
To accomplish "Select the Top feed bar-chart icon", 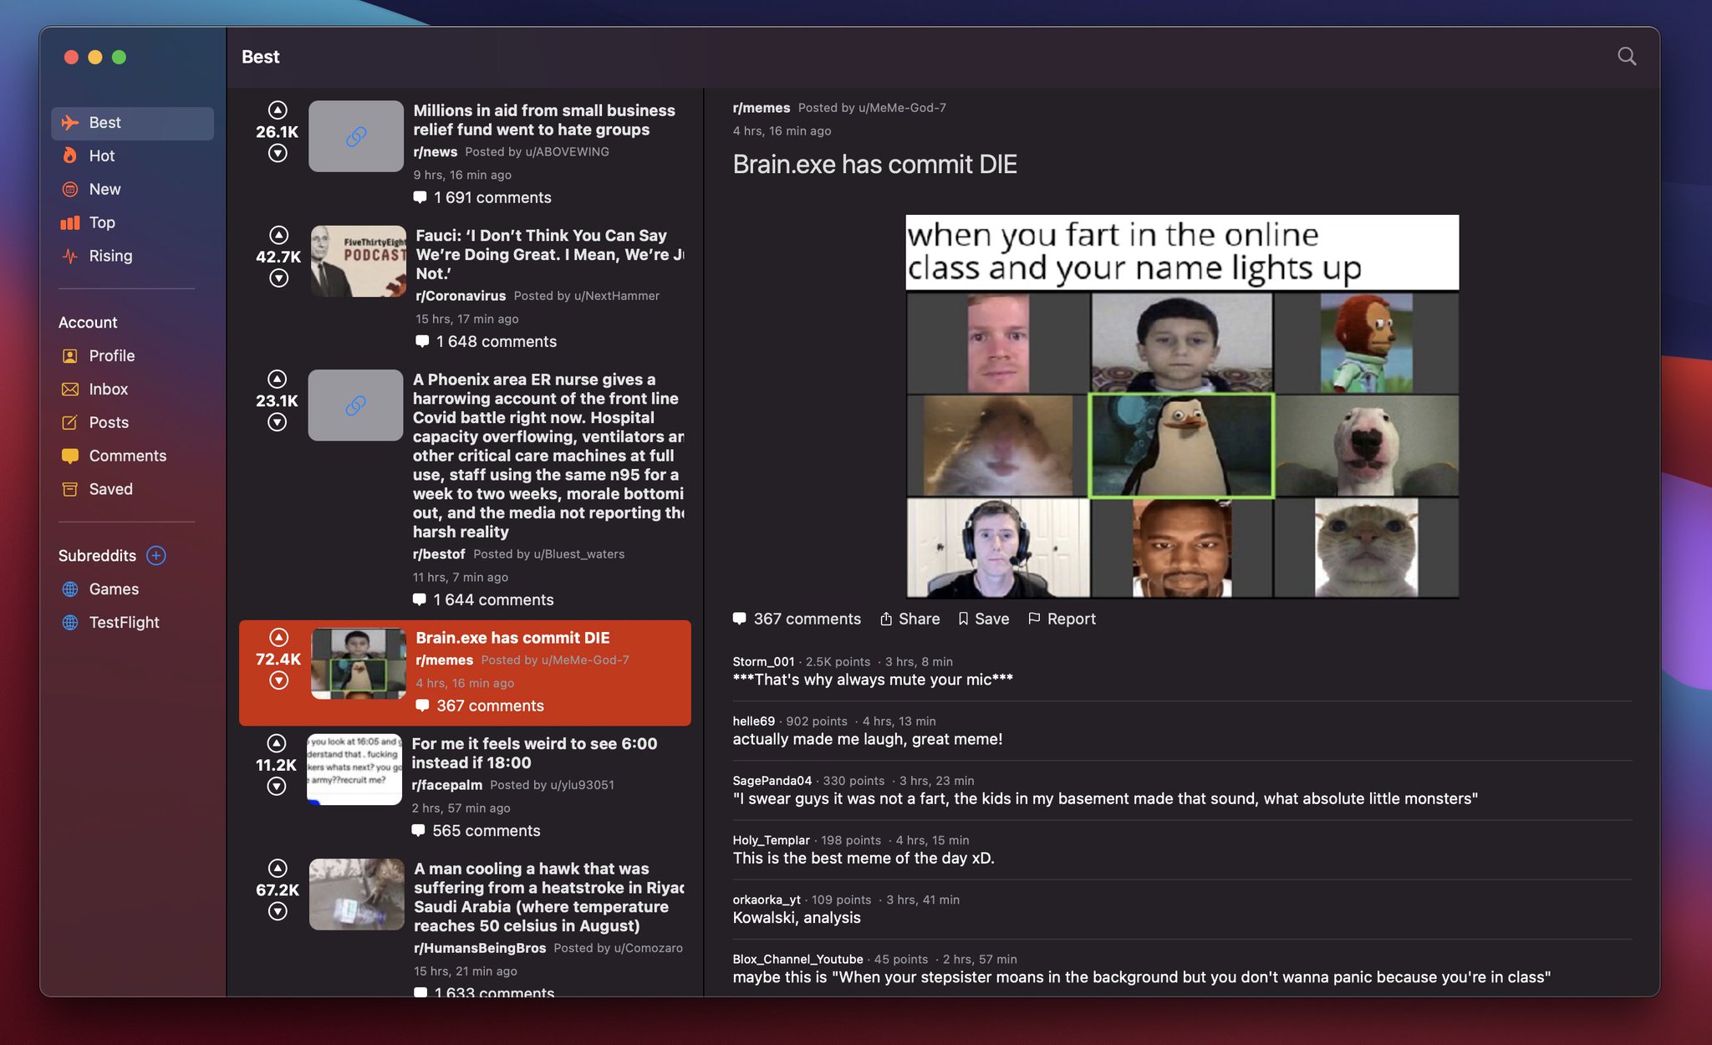I will tap(70, 222).
